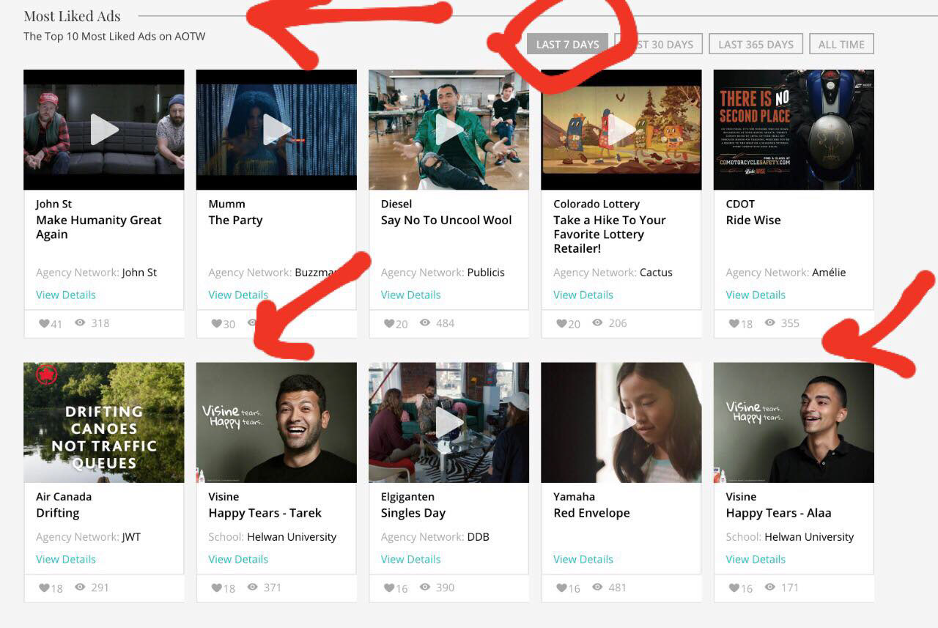Select the LAST 7 DAYS filter tab
The image size is (938, 628).
[567, 44]
